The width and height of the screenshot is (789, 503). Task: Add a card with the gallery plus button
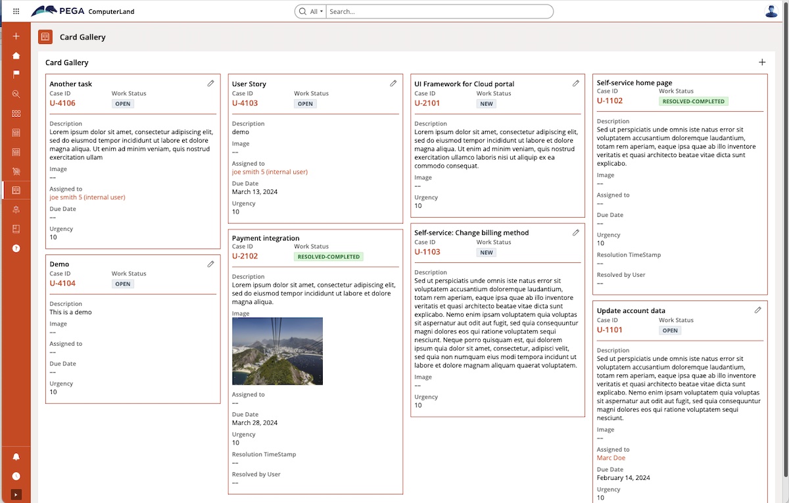762,62
